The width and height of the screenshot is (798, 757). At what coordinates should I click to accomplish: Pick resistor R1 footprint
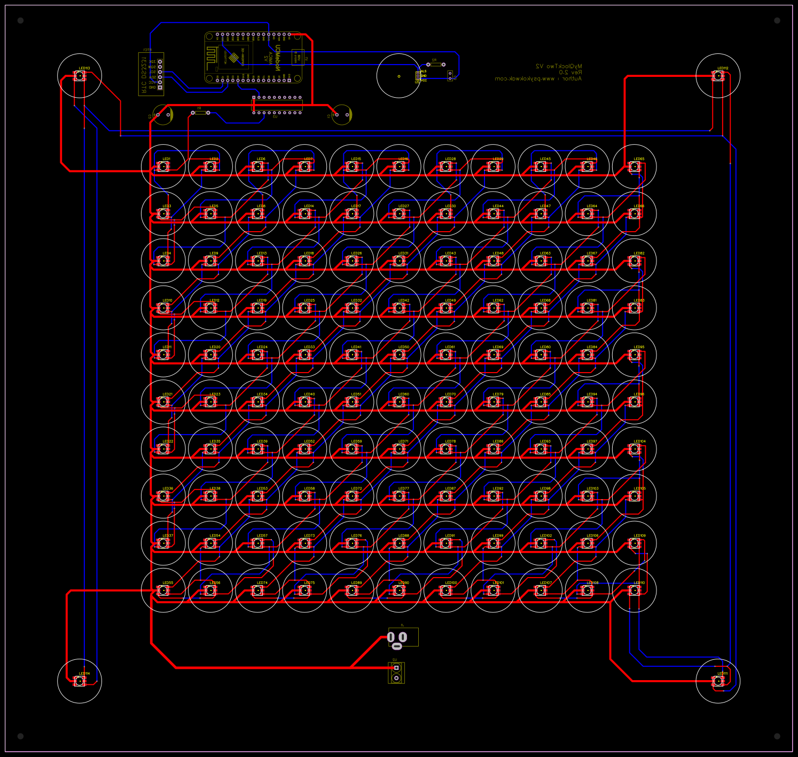click(200, 112)
